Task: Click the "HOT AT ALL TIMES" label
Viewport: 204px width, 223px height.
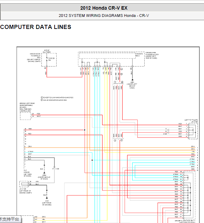Action: pos(47,51)
